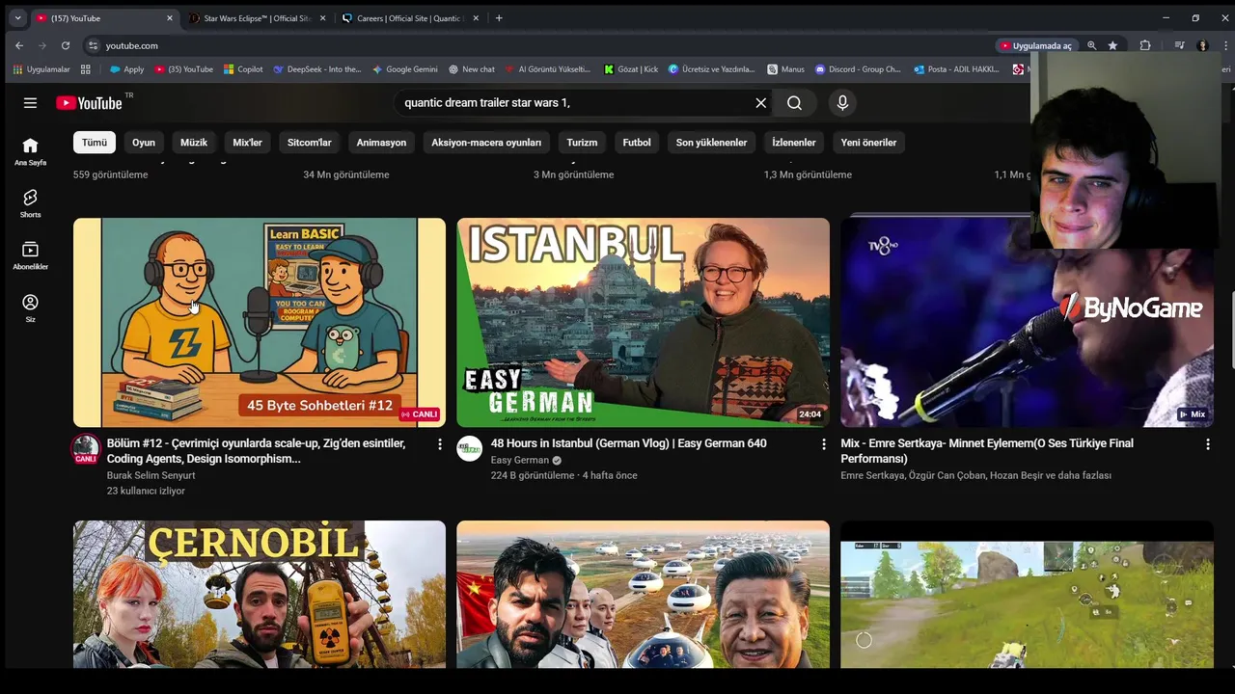Select the Tümü filter chip
The image size is (1235, 694).
tap(95, 143)
